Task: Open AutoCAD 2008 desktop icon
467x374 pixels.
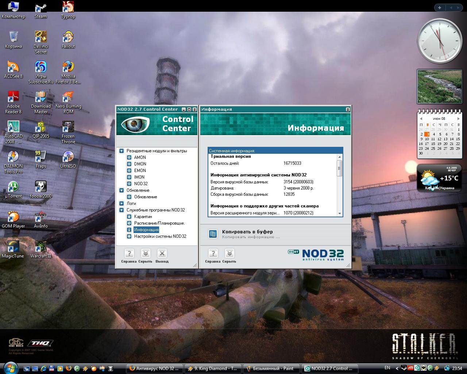Action: point(13,133)
